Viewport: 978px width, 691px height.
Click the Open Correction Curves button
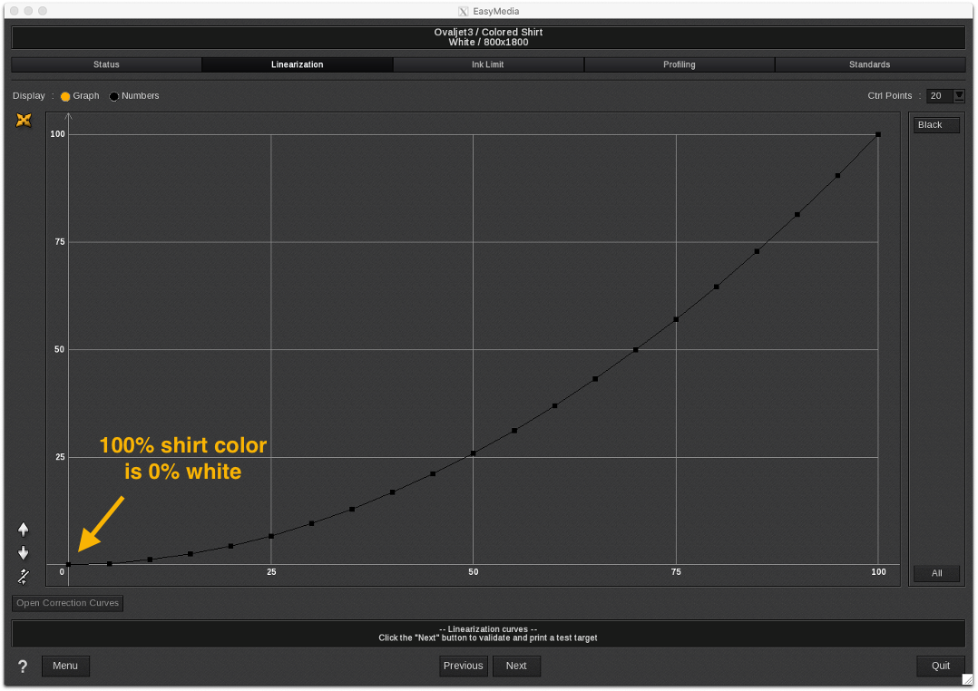tap(67, 603)
